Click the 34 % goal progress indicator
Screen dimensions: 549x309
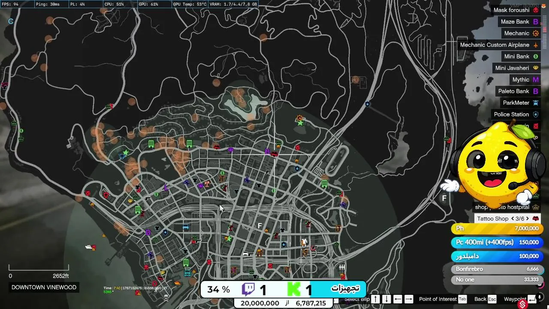219,289
